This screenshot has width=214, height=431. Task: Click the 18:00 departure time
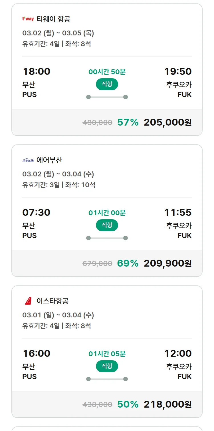click(x=37, y=71)
